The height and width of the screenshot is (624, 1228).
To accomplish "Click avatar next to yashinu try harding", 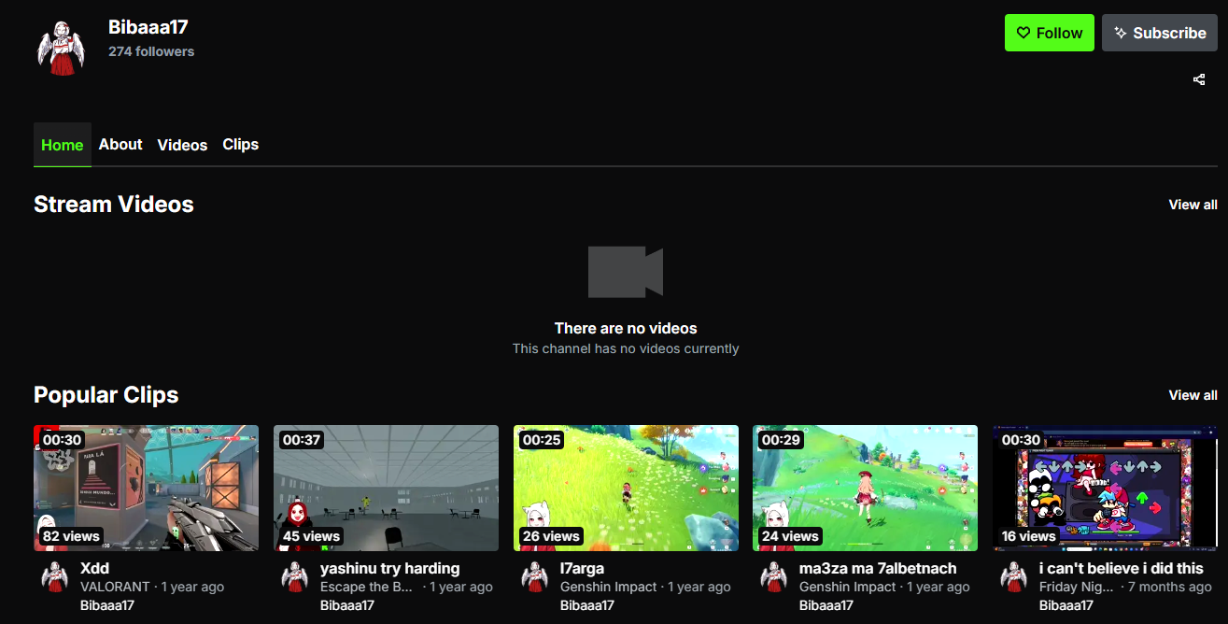I will click(x=295, y=577).
